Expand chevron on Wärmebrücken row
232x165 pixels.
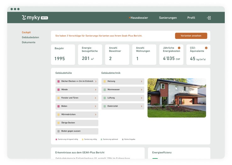96,114
